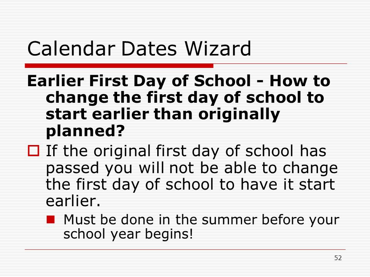Viewport: 370px width, 277px height.
Task: Click the phrase start earlier than originally
Action: pyautogui.click(x=163, y=115)
